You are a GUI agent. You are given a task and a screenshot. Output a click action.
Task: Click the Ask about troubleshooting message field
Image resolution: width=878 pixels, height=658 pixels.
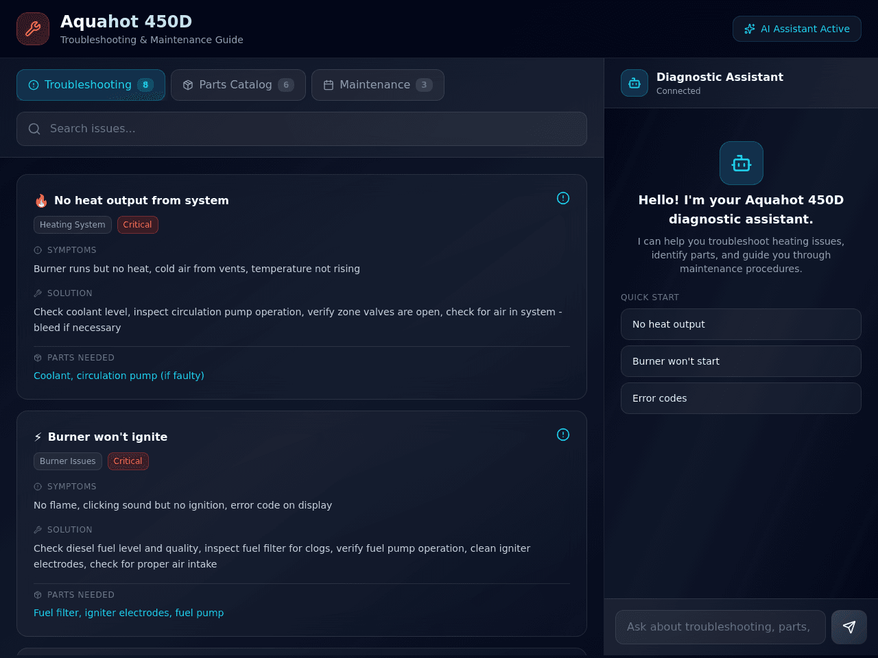tap(720, 627)
